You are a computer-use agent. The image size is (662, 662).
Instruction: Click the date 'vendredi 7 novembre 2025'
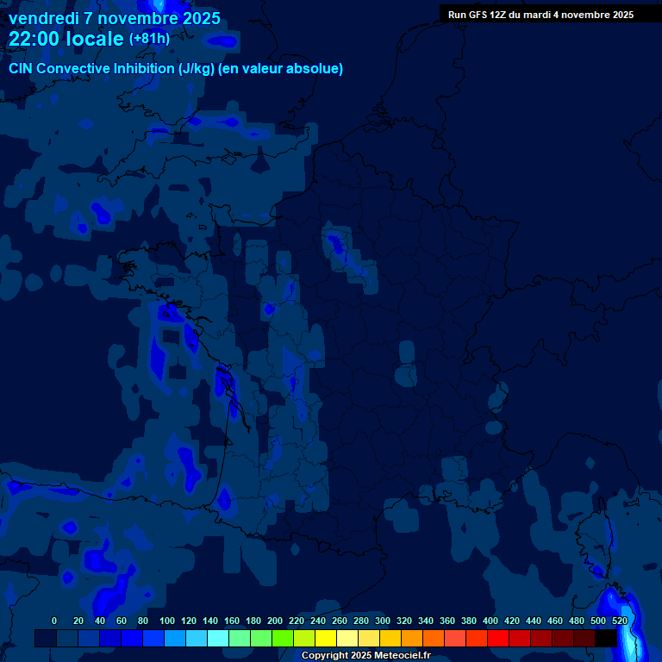pos(114,18)
